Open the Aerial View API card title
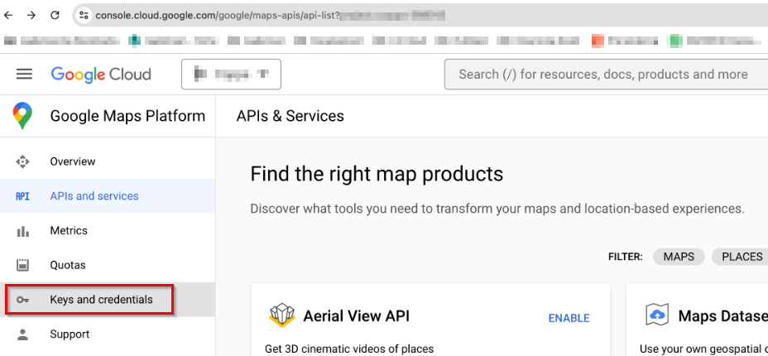This screenshot has width=768, height=356. 356,315
